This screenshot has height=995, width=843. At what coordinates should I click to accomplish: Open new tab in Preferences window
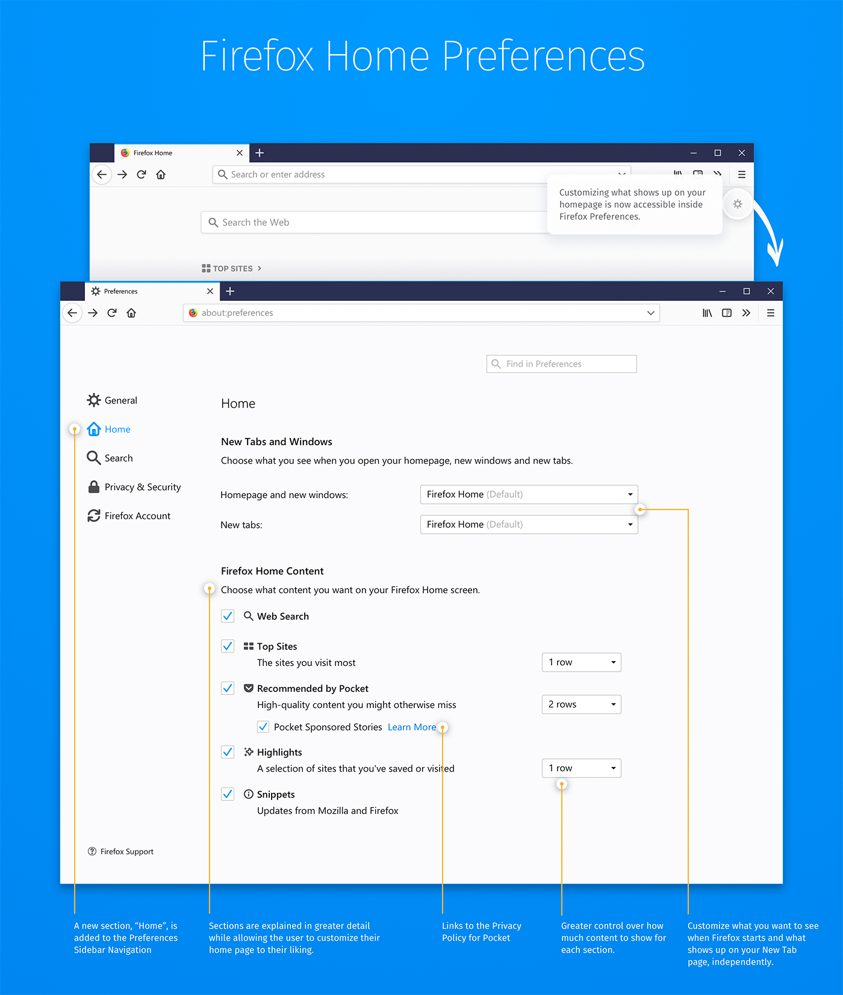230,291
